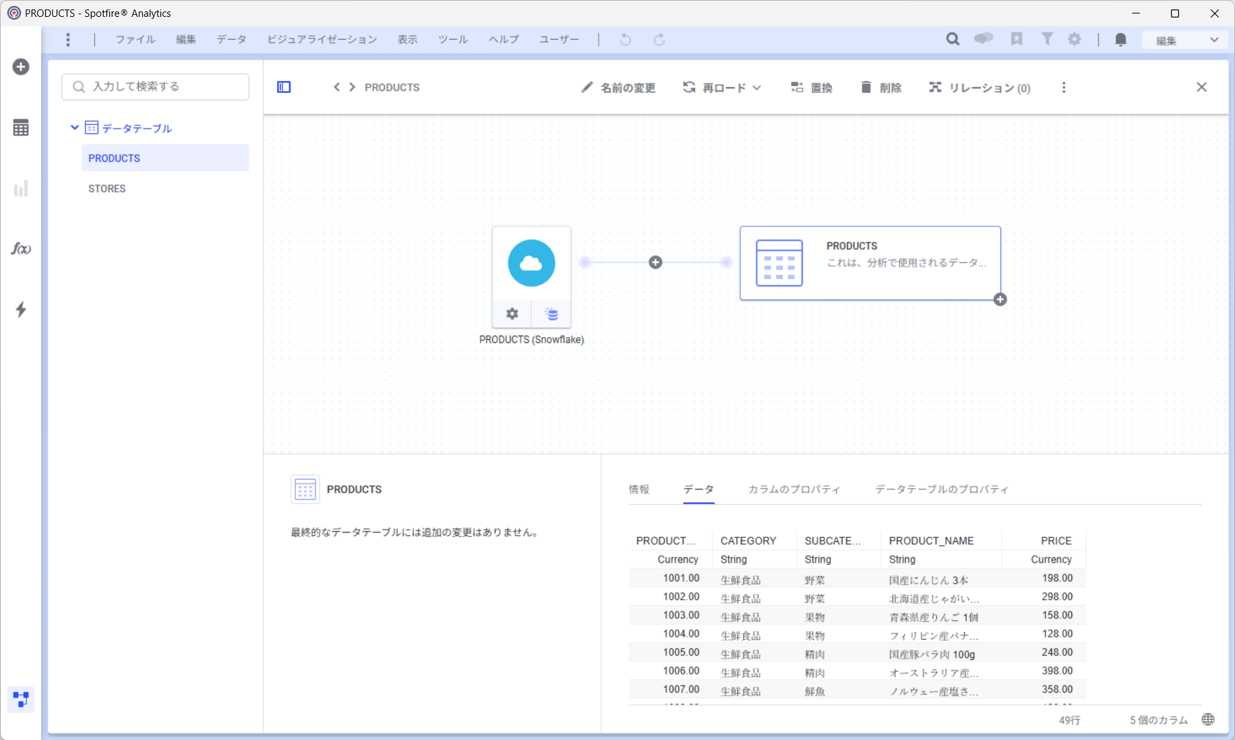Open the ファイル menu
1235x740 pixels.
coord(135,40)
